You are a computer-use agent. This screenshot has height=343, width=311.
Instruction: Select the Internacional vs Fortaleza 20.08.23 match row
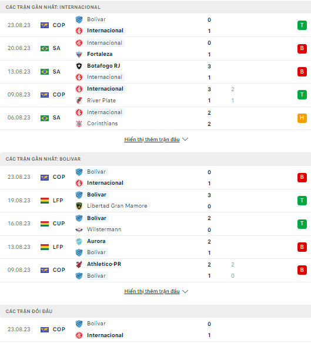[155, 49]
